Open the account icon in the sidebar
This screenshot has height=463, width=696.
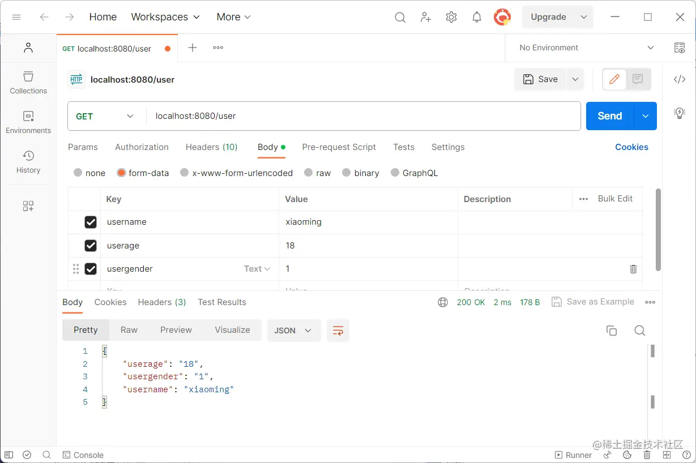click(x=28, y=48)
